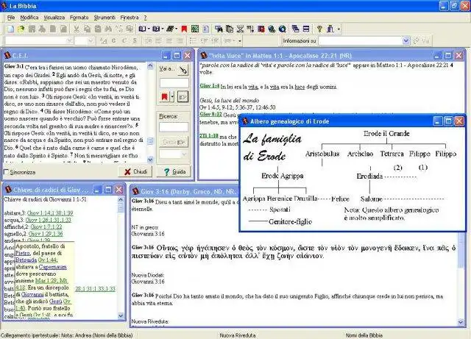Follow the Giov 8:12 verse link

tap(210, 115)
